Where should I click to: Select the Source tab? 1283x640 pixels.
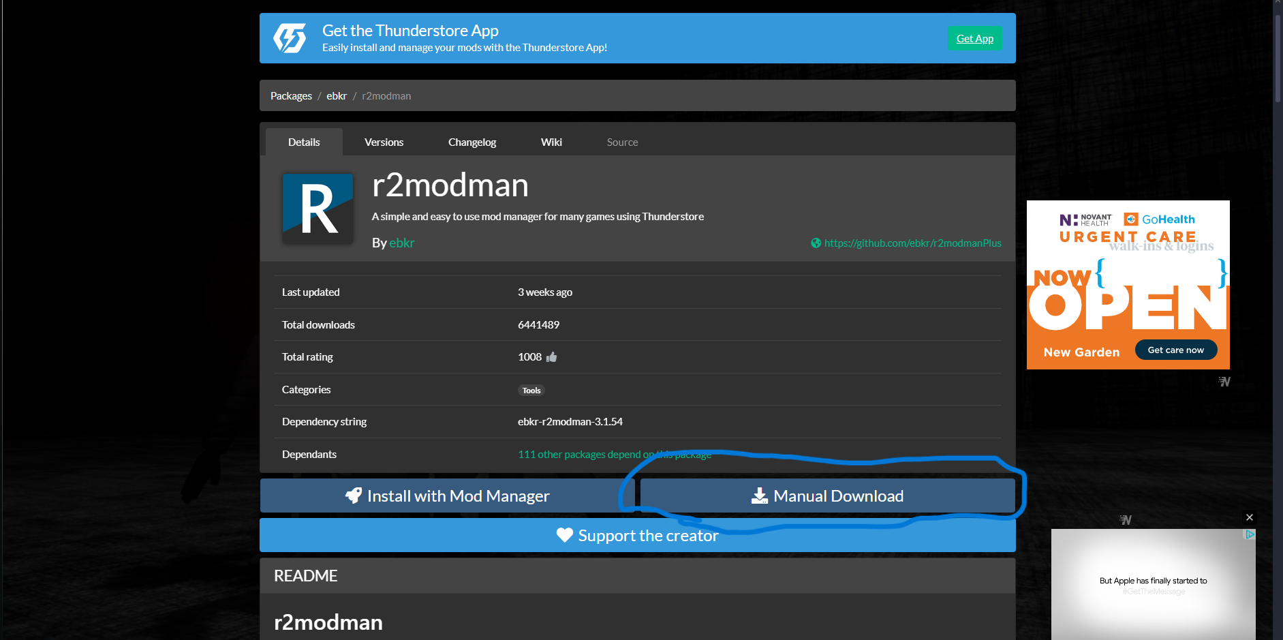(623, 142)
